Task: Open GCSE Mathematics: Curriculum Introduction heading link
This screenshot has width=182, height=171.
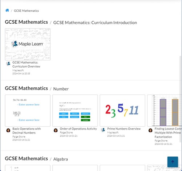Action: pos(95,23)
